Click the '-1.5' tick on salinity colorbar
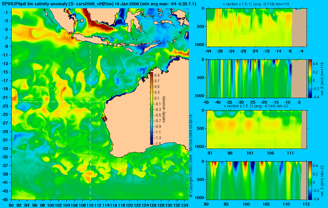 [157, 144]
